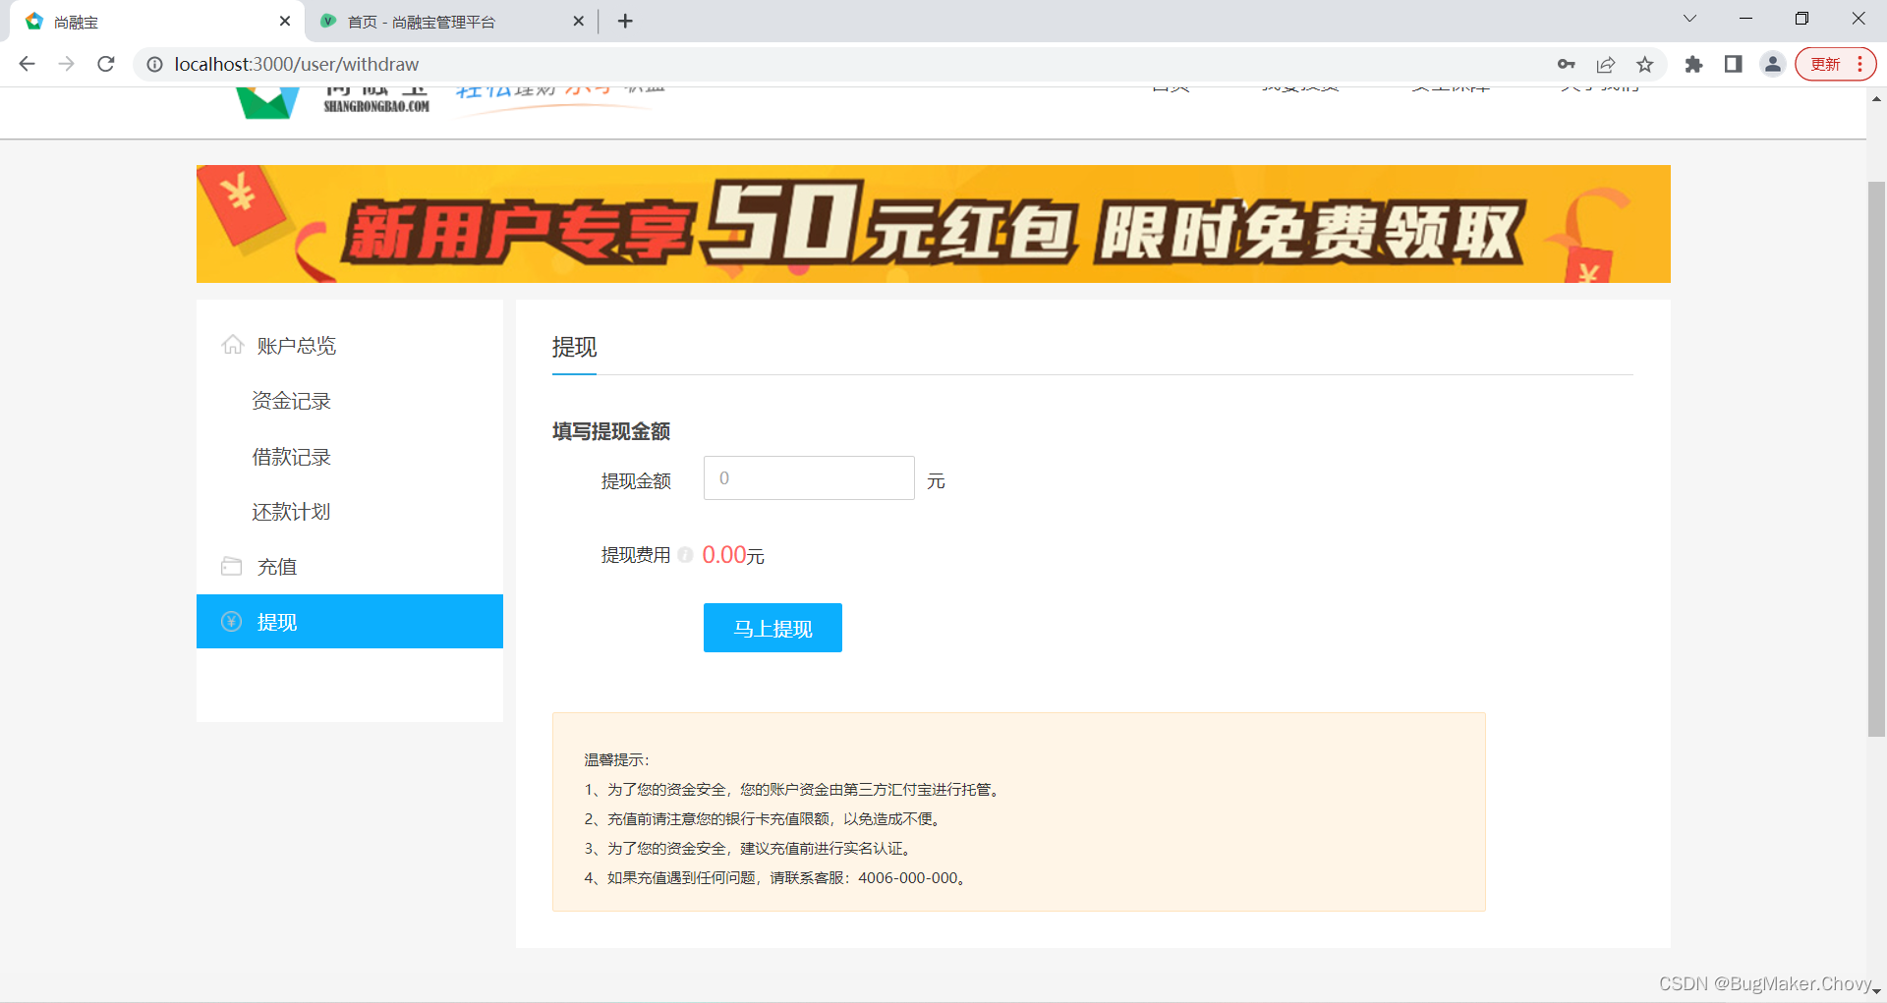
Task: Click the share icon in the toolbar
Action: coord(1606,64)
